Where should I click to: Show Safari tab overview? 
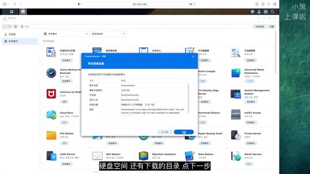275,4
